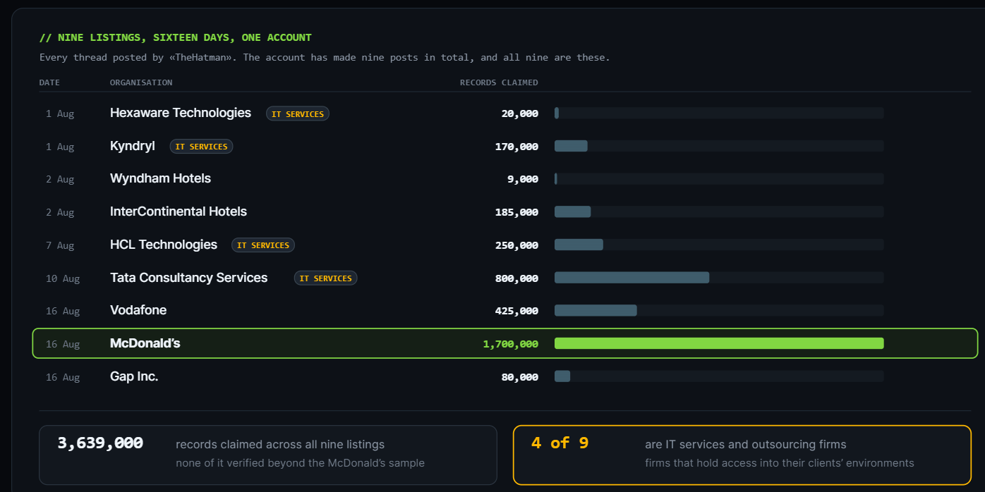Screen dimensions: 985x492
Task: Select the 4 of 9 IT services card
Action: (742, 455)
